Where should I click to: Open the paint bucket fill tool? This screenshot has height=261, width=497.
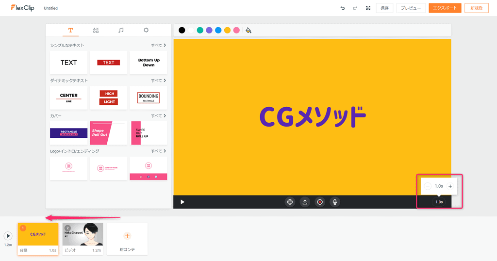(248, 30)
